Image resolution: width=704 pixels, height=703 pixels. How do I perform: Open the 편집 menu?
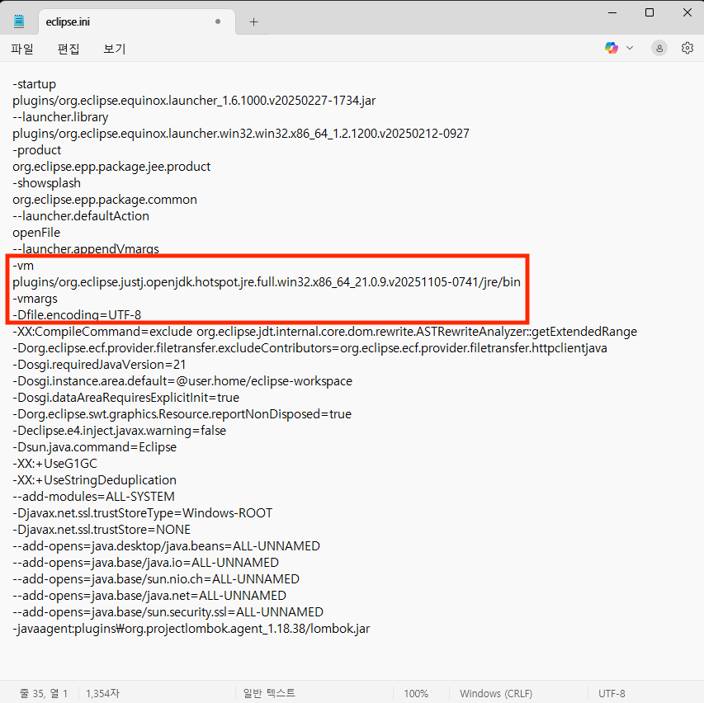click(68, 49)
